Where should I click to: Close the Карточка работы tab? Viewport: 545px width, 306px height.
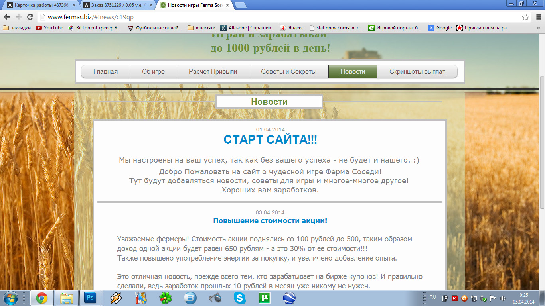click(74, 5)
